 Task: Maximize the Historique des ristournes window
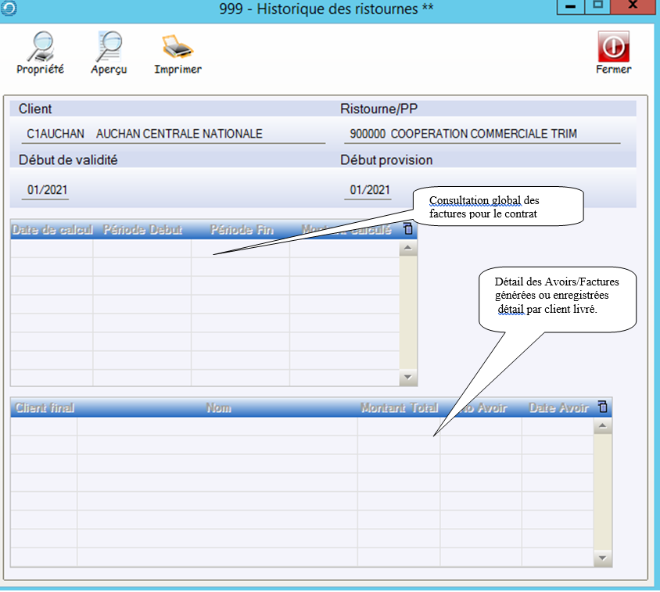pyautogui.click(x=599, y=6)
